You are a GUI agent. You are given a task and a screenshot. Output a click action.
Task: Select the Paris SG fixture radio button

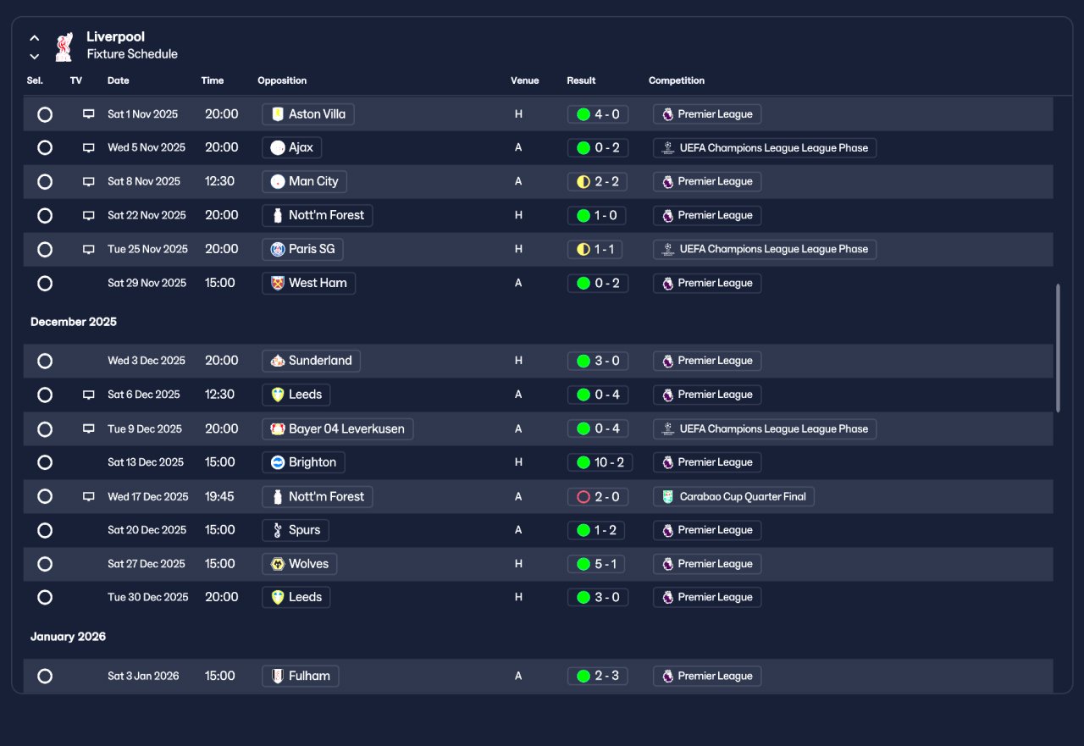(x=45, y=249)
